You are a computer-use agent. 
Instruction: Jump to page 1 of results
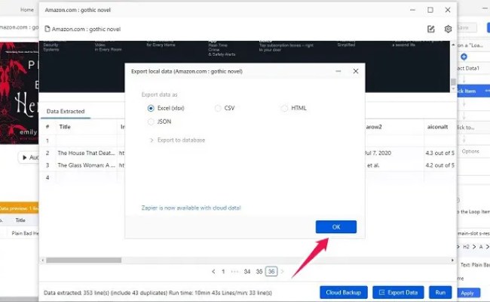point(223,271)
